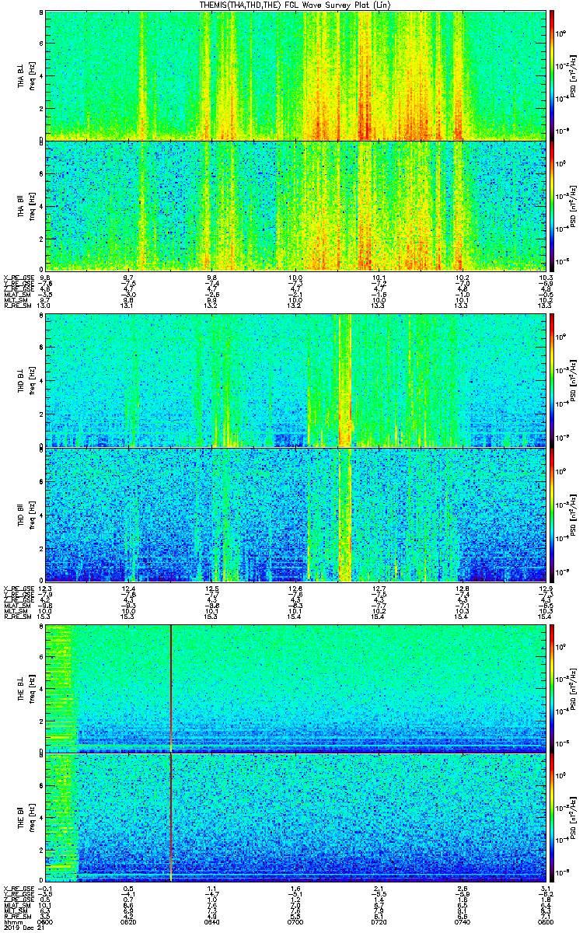The height and width of the screenshot is (933, 583).
Task: Click the 'THE B⊥ freq [Hz]' axis label
Action: coord(26,688)
